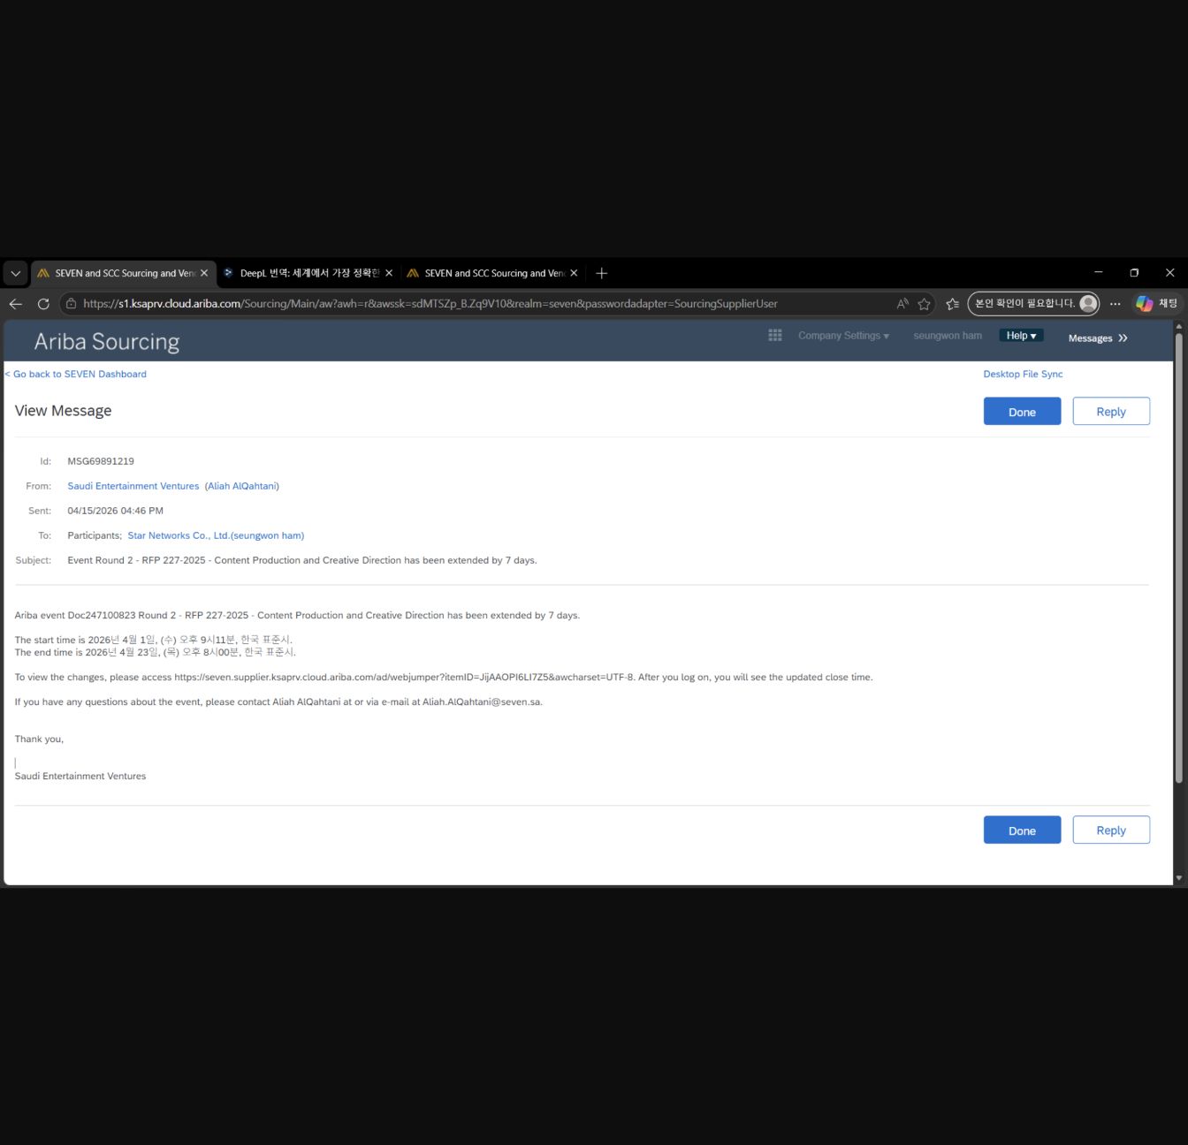
Task: Click the message ID MSG69891219
Action: tap(101, 462)
